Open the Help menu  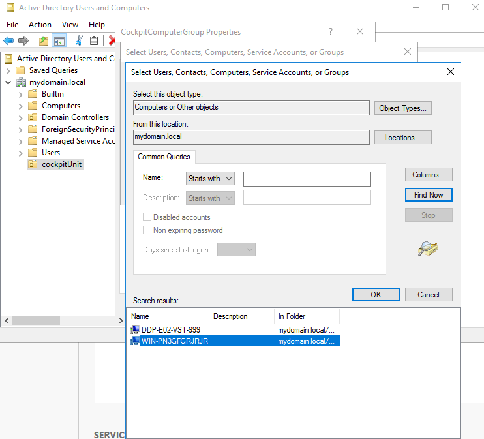(97, 25)
